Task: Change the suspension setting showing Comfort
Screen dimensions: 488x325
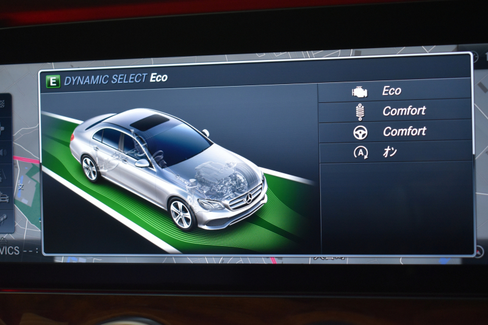Action: click(404, 112)
